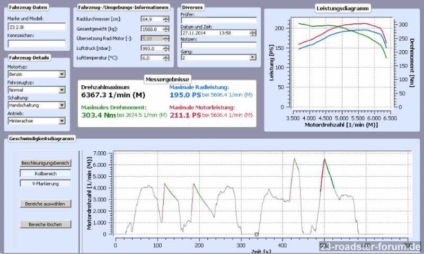The width and height of the screenshot is (424, 254).
Task: Expand the Fahrzeugtyp dropdown
Action: [x=62, y=90]
